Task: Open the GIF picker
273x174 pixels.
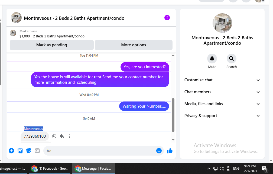Action: [x=37, y=151]
